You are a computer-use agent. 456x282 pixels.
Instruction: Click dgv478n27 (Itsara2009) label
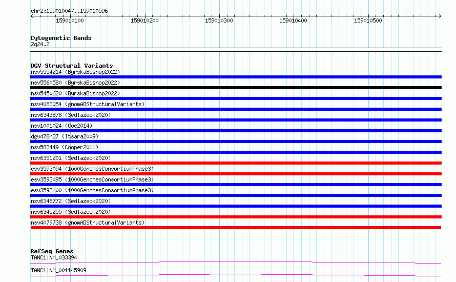pyautogui.click(x=65, y=136)
